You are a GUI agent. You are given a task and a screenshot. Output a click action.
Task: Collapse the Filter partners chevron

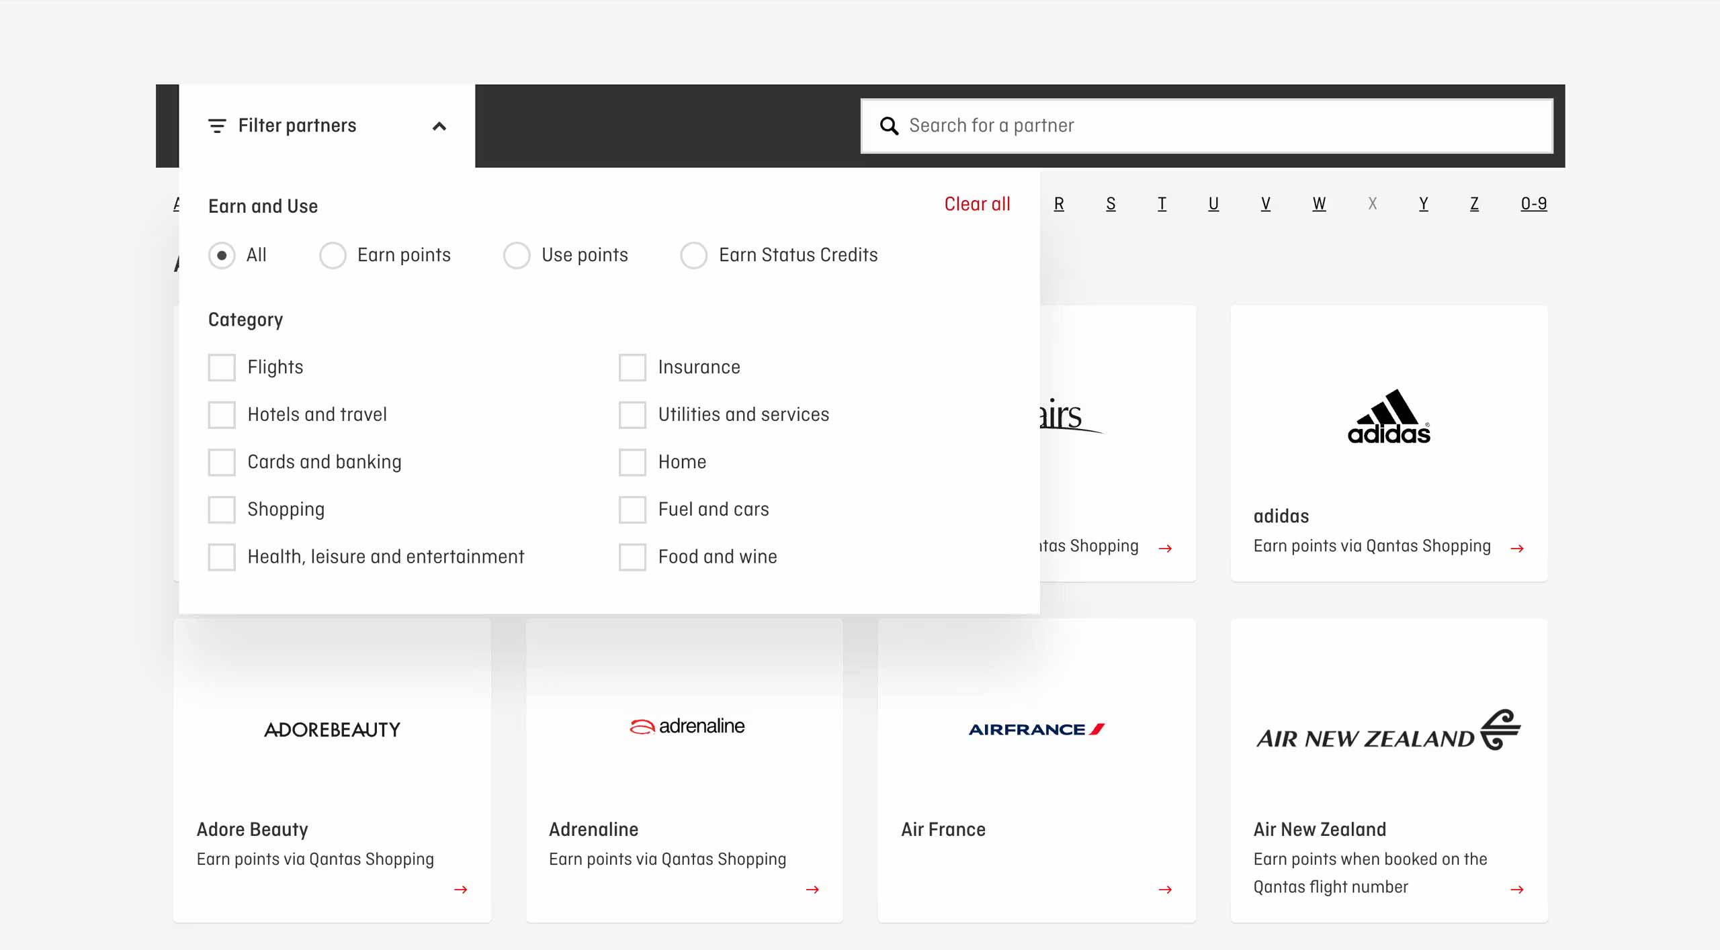point(439,126)
